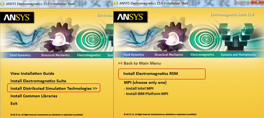The width and height of the screenshot is (264, 118).
Task: Close the right installation shell window
Action: [258, 2]
